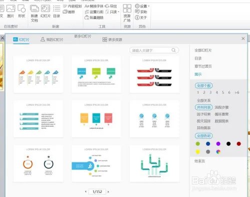The width and height of the screenshot is (250, 197).
Task: Go to the previous page arrow beside 1/152
Action: pos(86,191)
